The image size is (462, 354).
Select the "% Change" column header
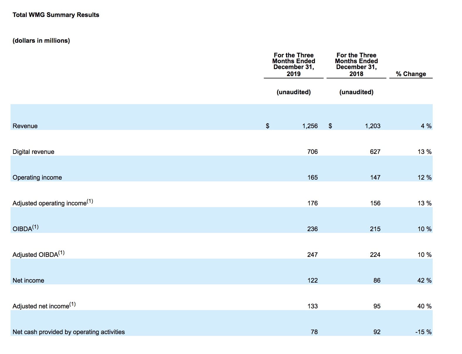pyautogui.click(x=411, y=74)
